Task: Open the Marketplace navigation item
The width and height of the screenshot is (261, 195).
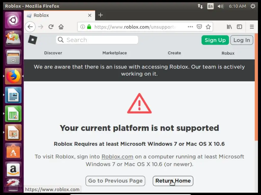Action: [114, 53]
